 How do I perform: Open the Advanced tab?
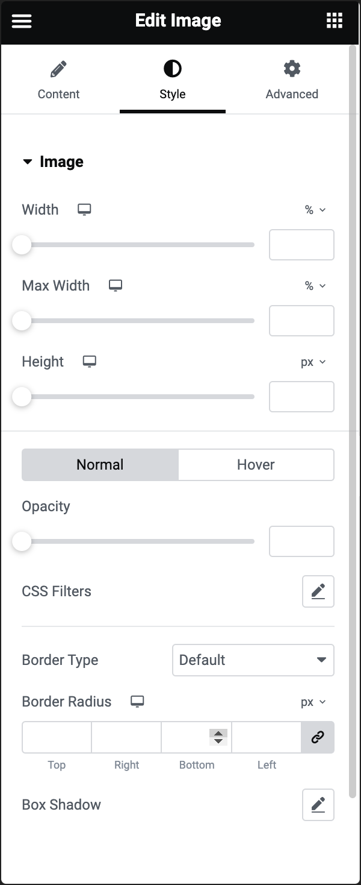pos(292,81)
